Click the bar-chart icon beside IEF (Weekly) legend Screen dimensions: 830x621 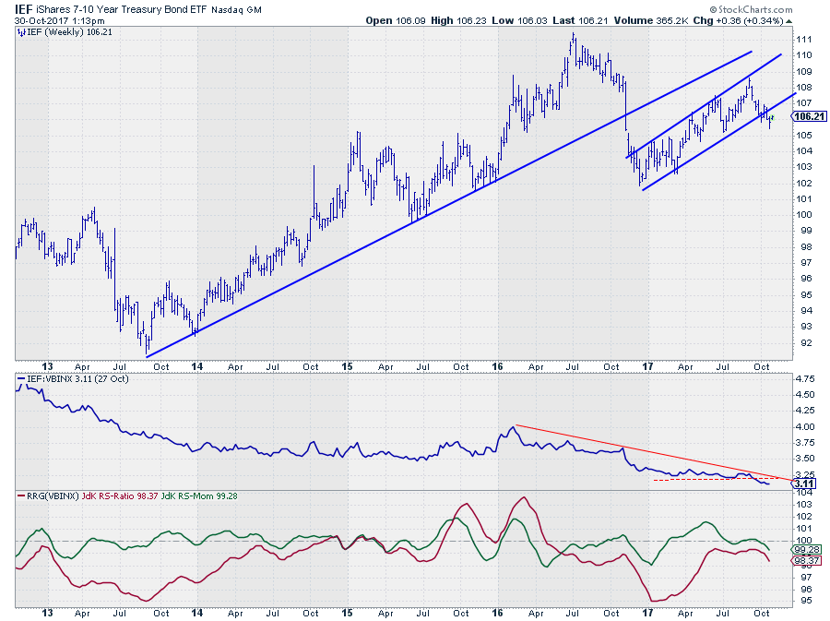click(21, 32)
